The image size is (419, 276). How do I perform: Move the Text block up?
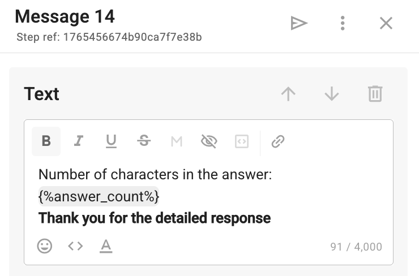click(x=288, y=94)
